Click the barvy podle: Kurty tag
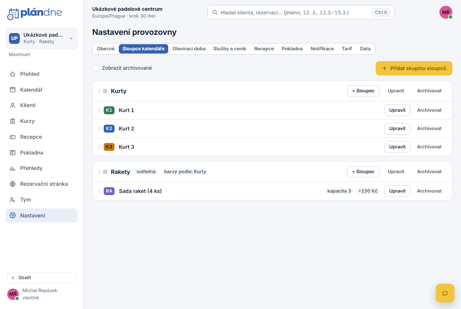The height and width of the screenshot is (309, 461). [x=185, y=172]
